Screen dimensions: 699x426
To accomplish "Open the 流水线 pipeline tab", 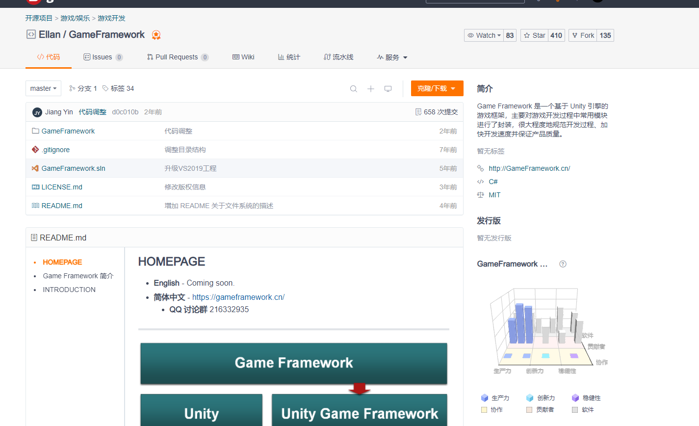I will coord(338,57).
